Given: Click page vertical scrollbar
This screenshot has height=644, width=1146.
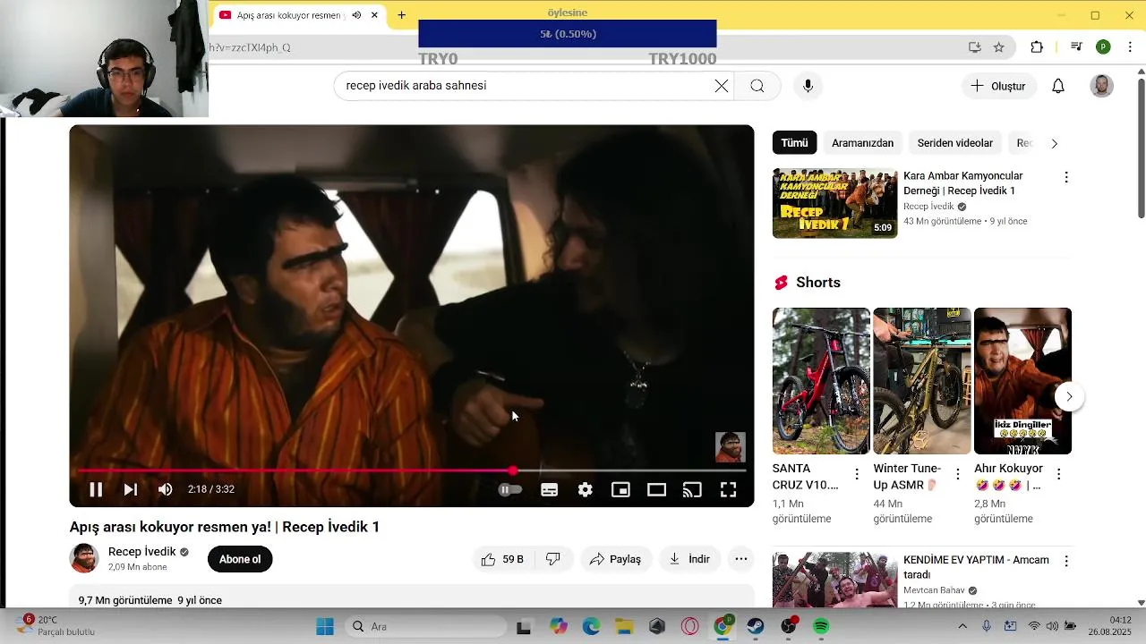Looking at the screenshot, I should [x=1141, y=148].
